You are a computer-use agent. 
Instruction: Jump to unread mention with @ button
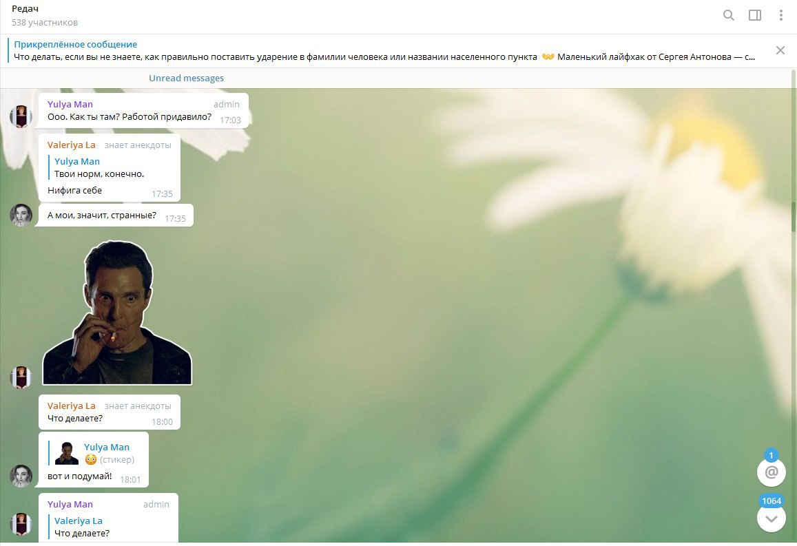coord(771,472)
